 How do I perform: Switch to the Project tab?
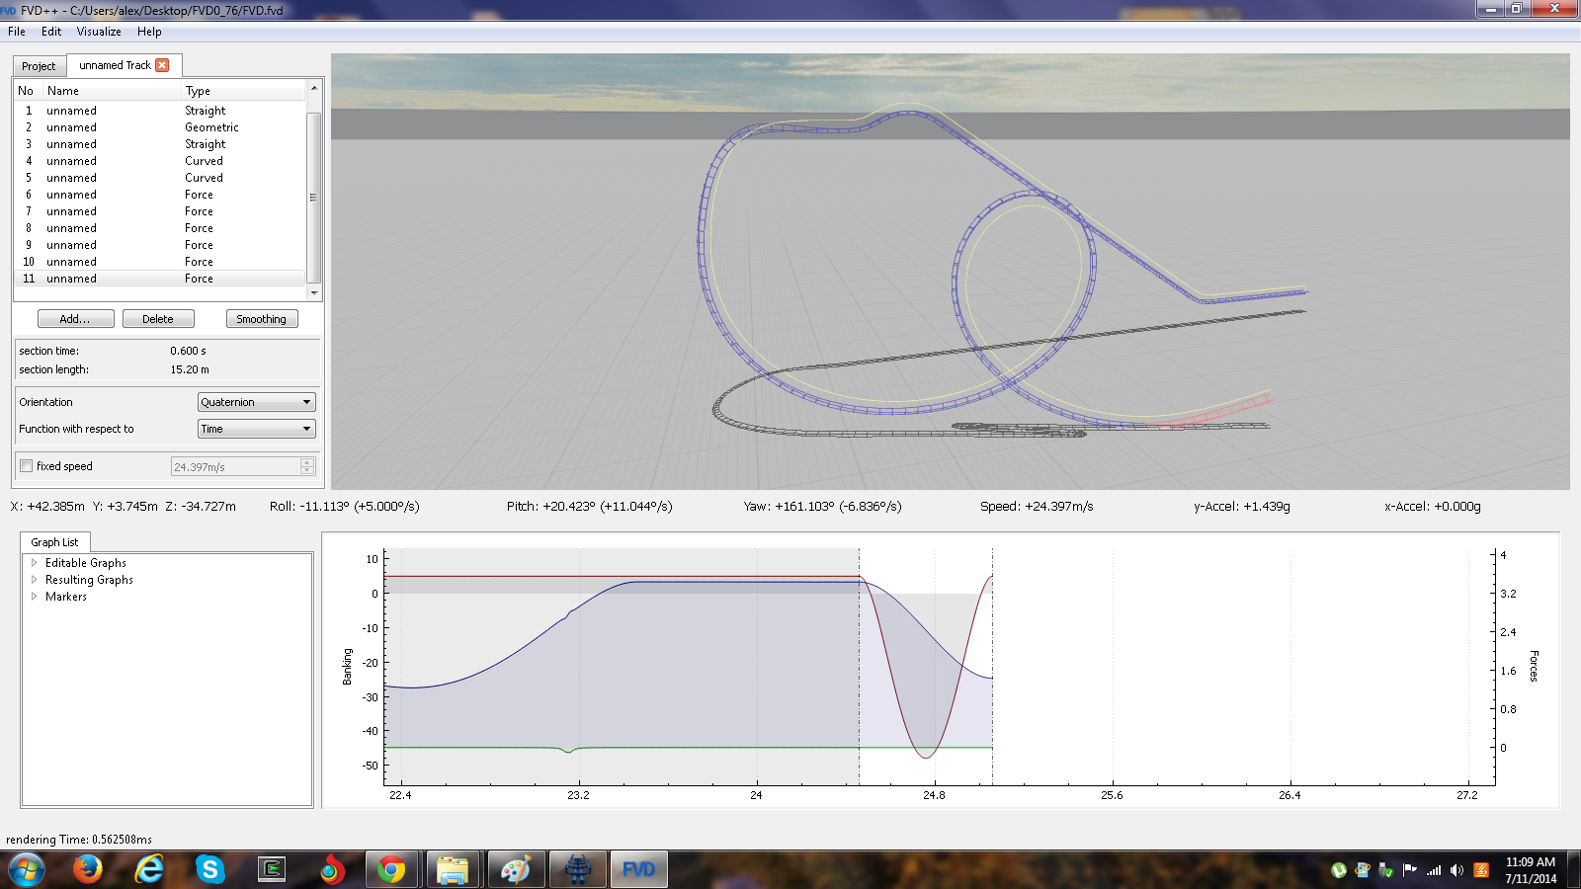(39, 66)
